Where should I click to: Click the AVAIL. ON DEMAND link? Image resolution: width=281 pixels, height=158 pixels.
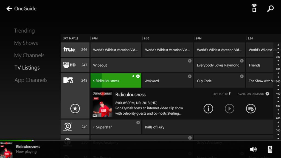(x=253, y=94)
